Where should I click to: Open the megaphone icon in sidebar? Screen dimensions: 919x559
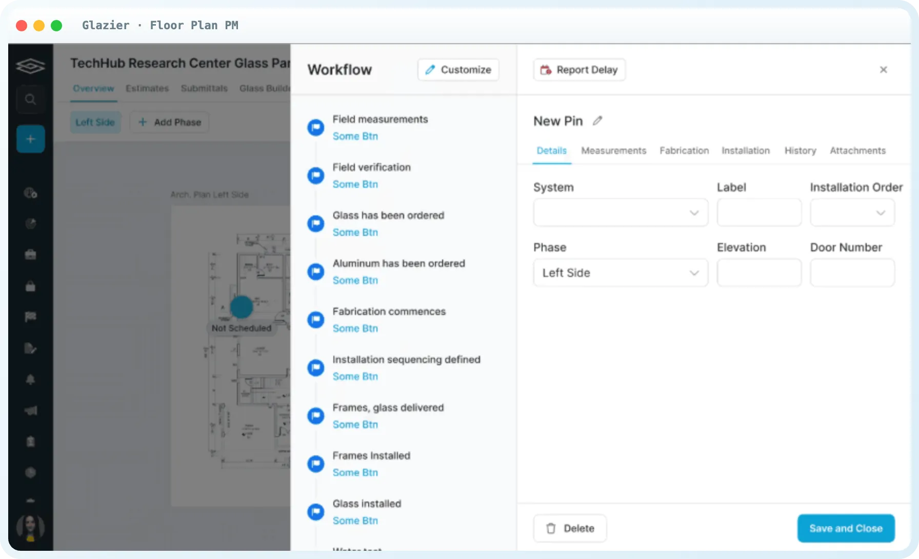[x=30, y=410]
